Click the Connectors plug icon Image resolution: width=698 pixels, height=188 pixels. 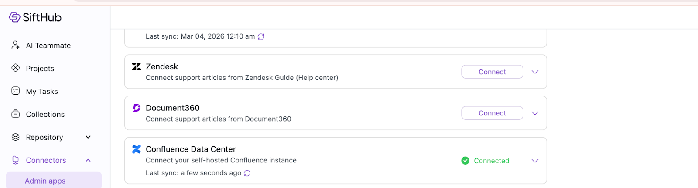(16, 160)
